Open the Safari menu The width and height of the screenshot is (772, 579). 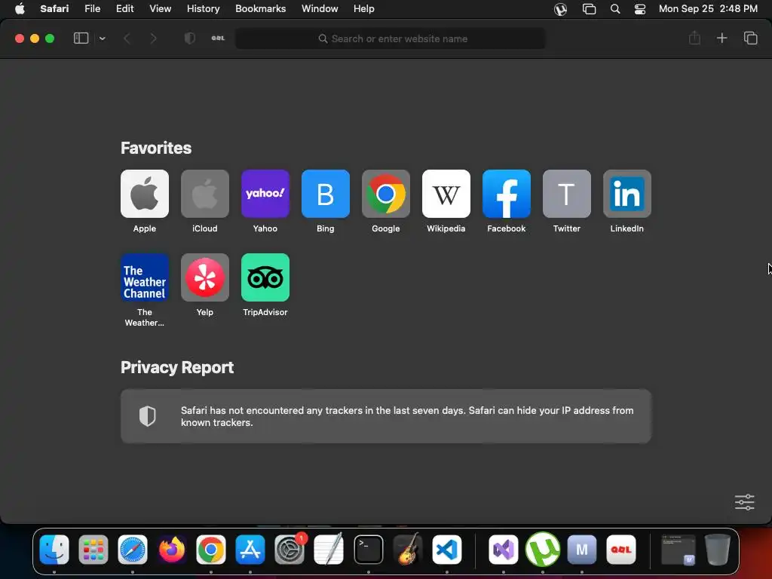(x=54, y=8)
